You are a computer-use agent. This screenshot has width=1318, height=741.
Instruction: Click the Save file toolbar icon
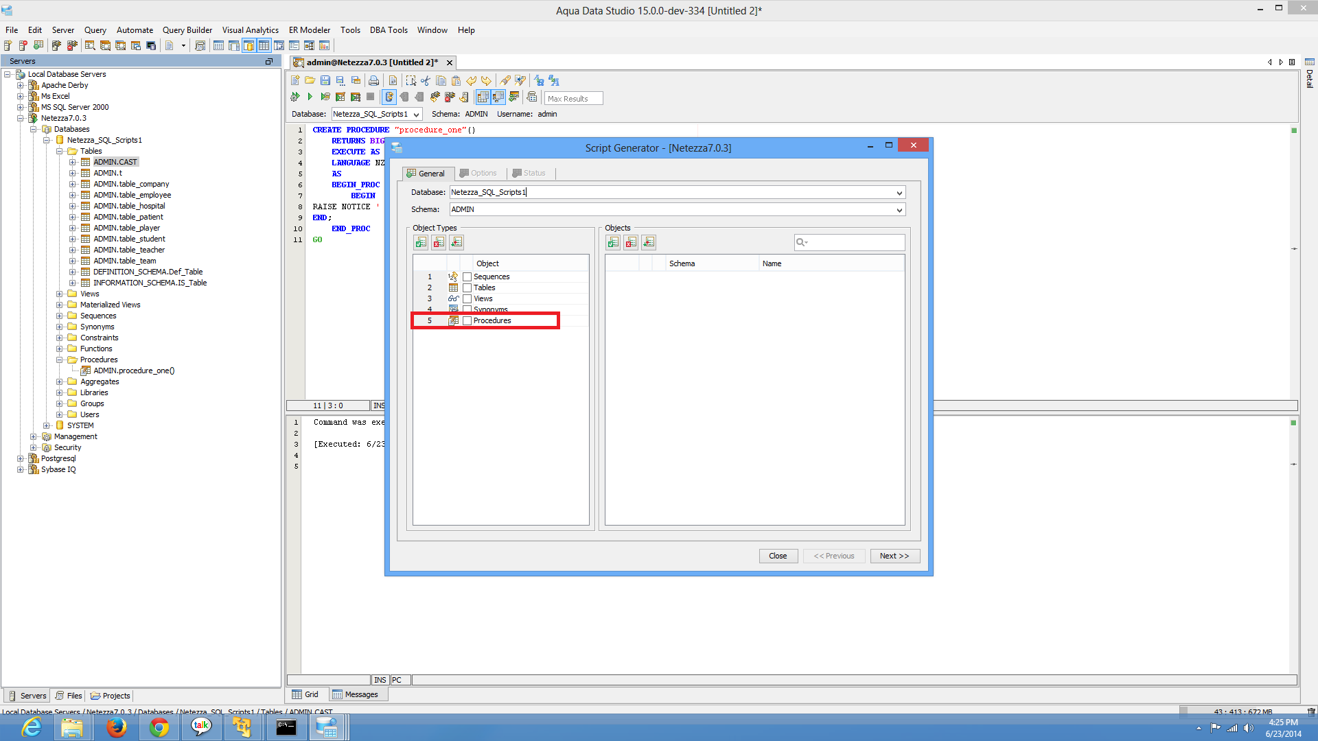click(325, 80)
